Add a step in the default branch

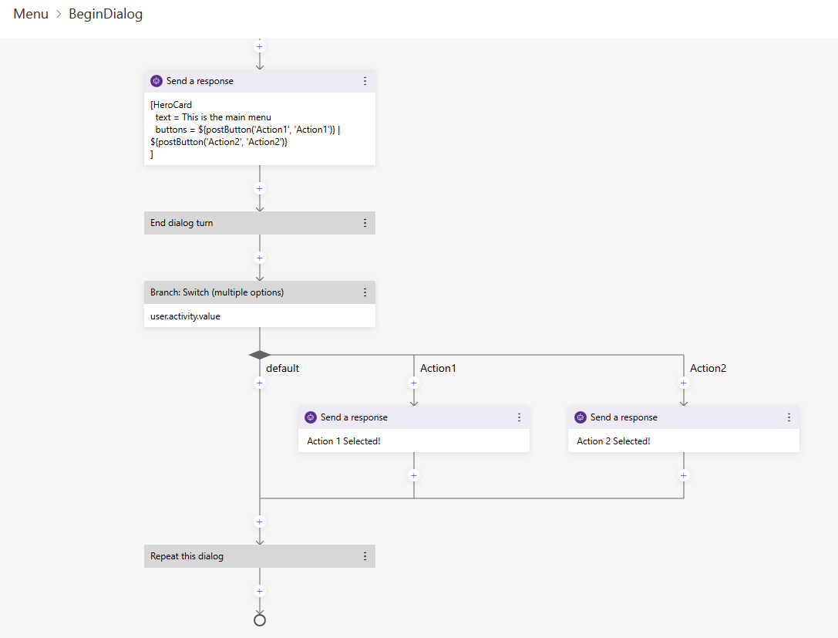pos(260,383)
